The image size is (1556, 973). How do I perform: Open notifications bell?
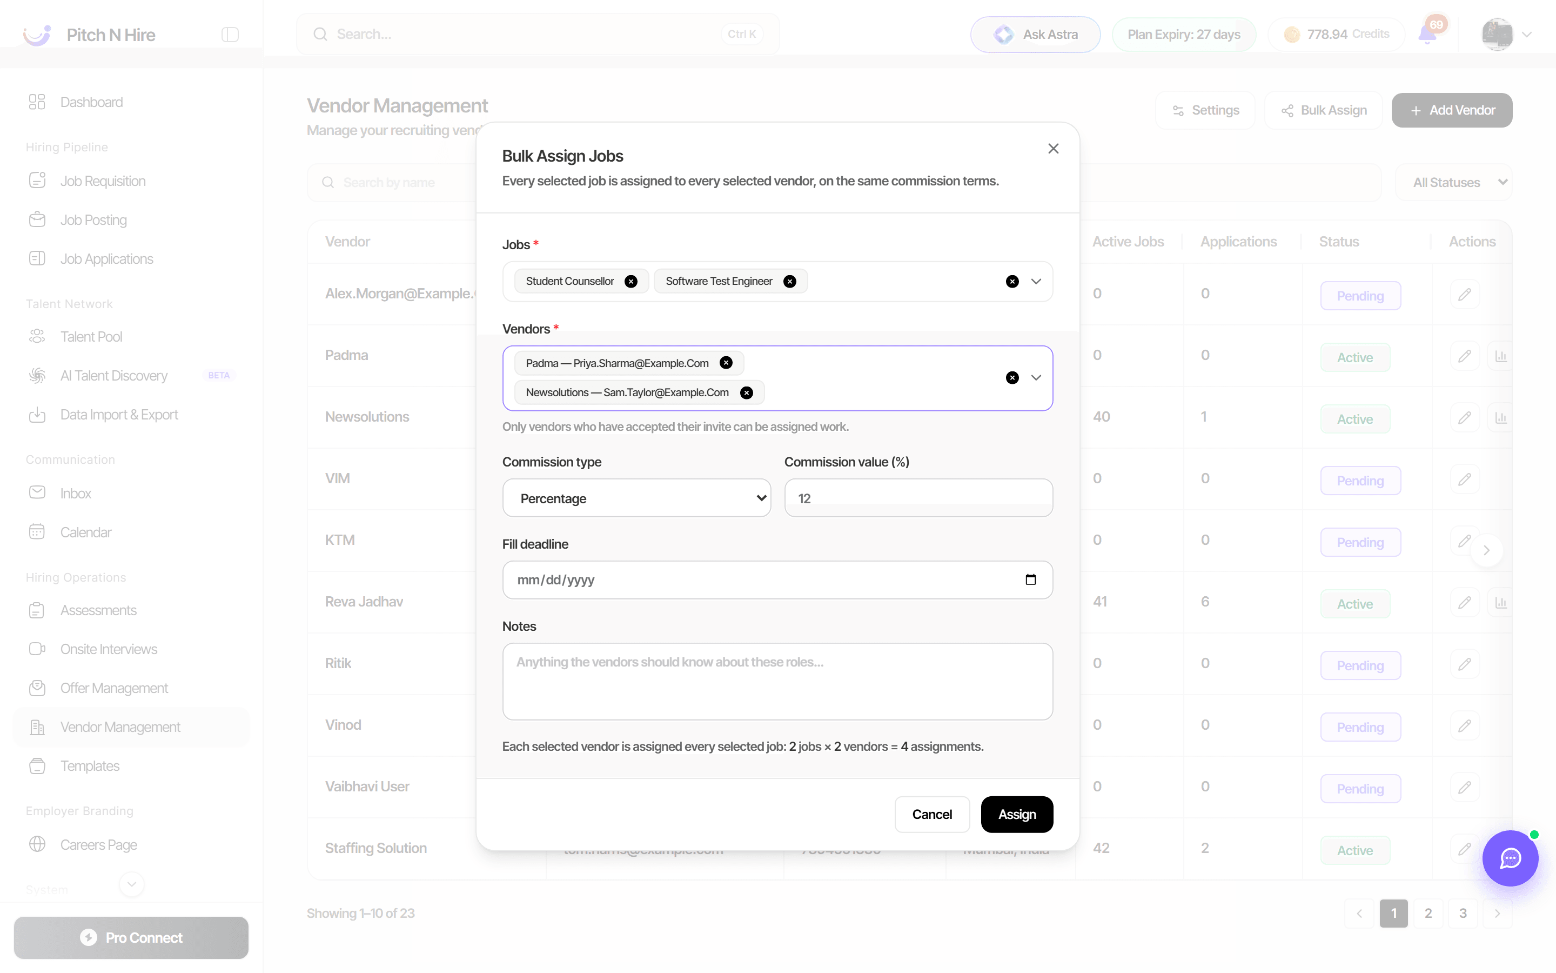click(x=1427, y=35)
